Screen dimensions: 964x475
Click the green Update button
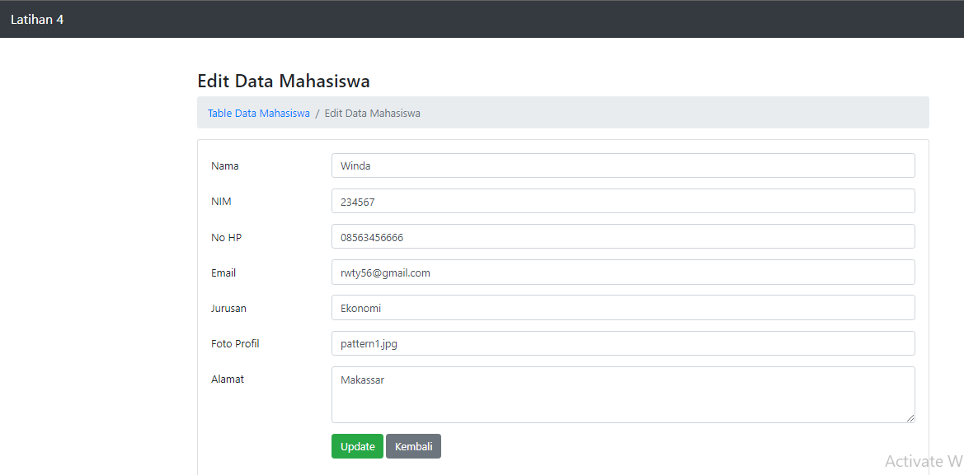(357, 445)
